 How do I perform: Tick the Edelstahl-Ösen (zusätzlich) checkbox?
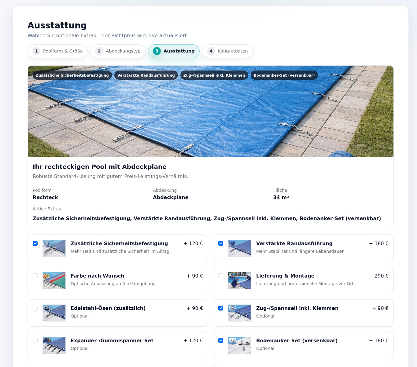35,308
